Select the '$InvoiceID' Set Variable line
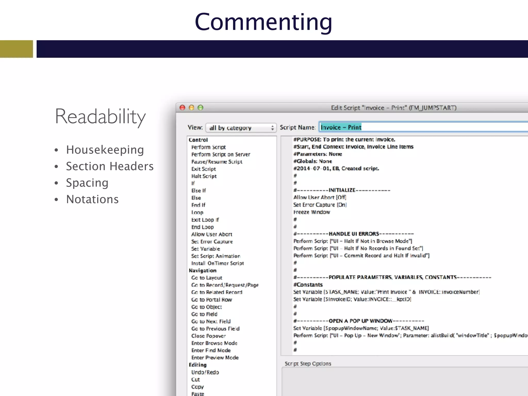 click(352, 299)
